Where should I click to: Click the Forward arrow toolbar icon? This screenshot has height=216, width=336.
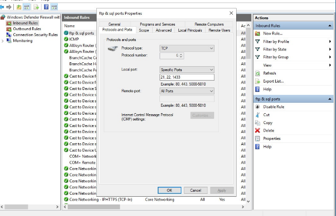(9, 7)
